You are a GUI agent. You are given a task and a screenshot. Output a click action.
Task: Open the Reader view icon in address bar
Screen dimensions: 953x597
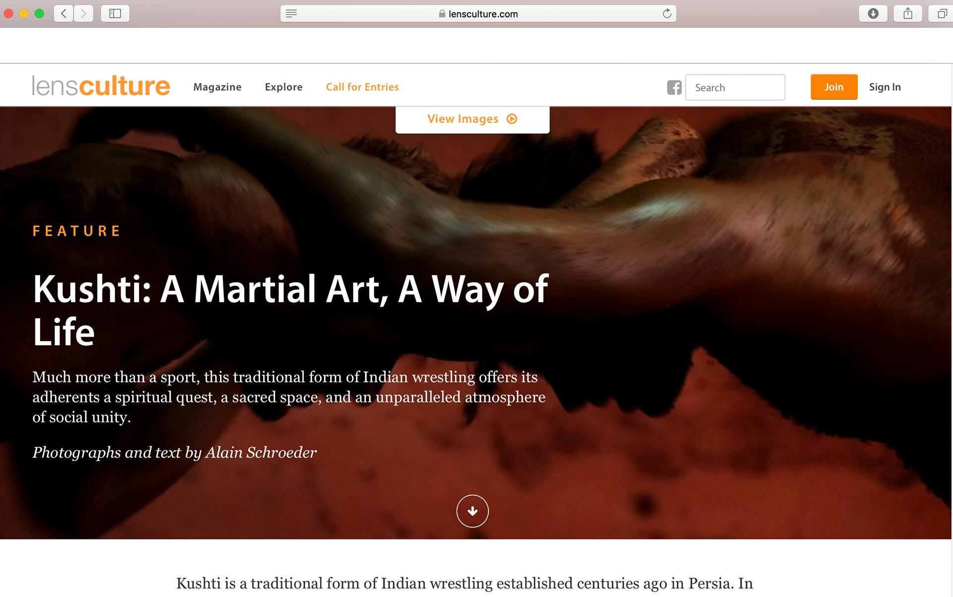[291, 13]
